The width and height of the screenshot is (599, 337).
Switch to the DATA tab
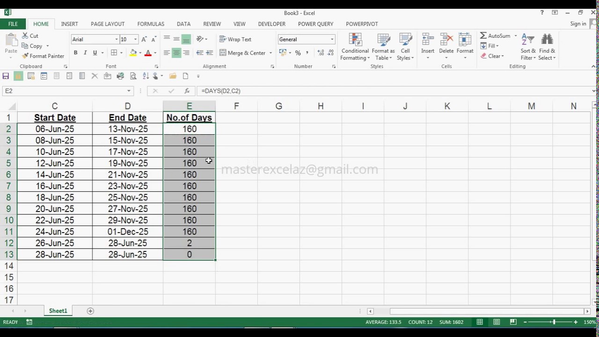(183, 24)
